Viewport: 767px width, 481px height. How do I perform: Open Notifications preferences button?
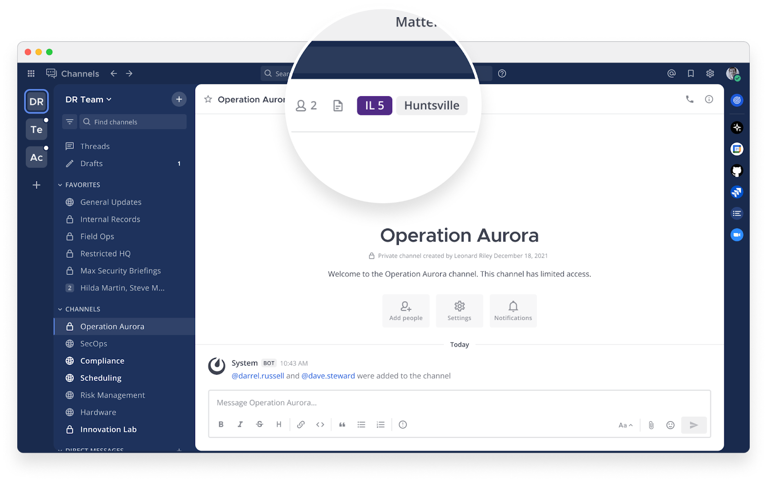click(x=513, y=311)
